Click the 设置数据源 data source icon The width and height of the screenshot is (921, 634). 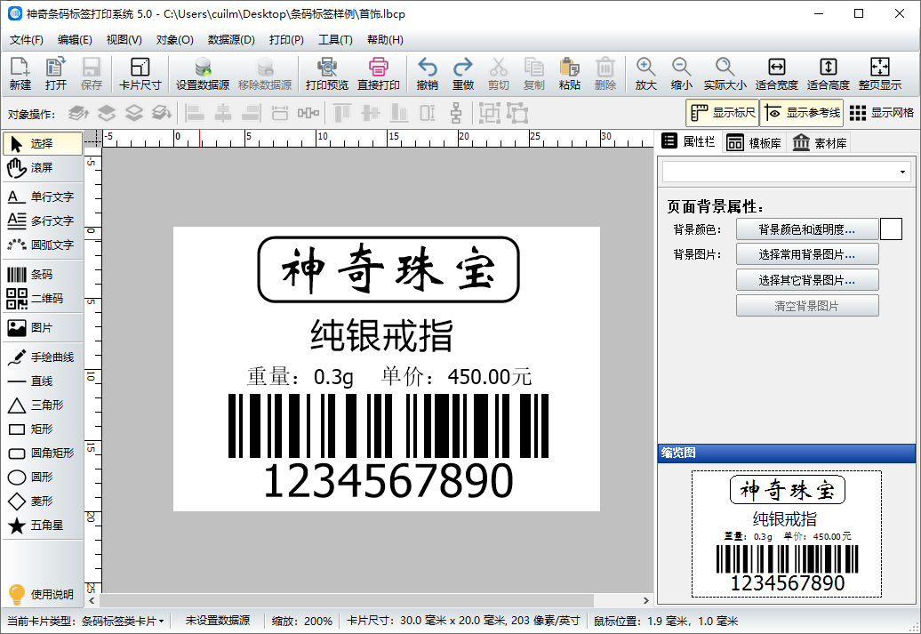(203, 74)
